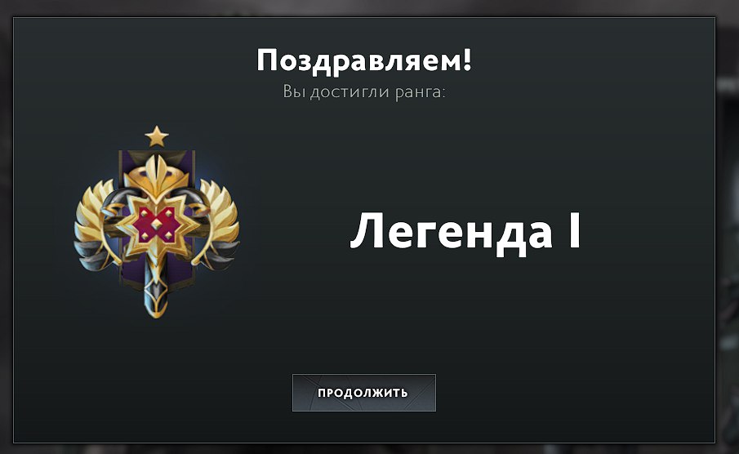Click the Roman numeral I after Легенда
This screenshot has height=454, width=739.
575,230
